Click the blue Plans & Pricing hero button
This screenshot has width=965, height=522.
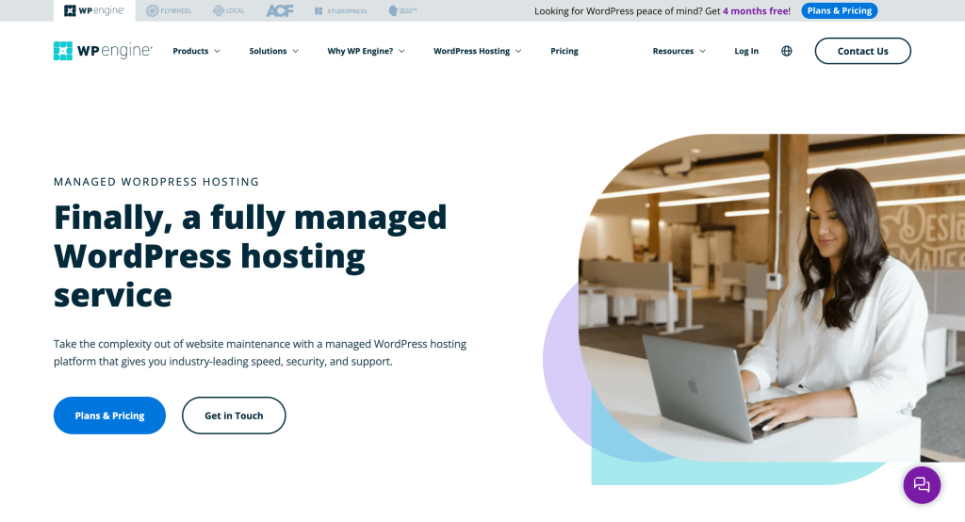109,416
